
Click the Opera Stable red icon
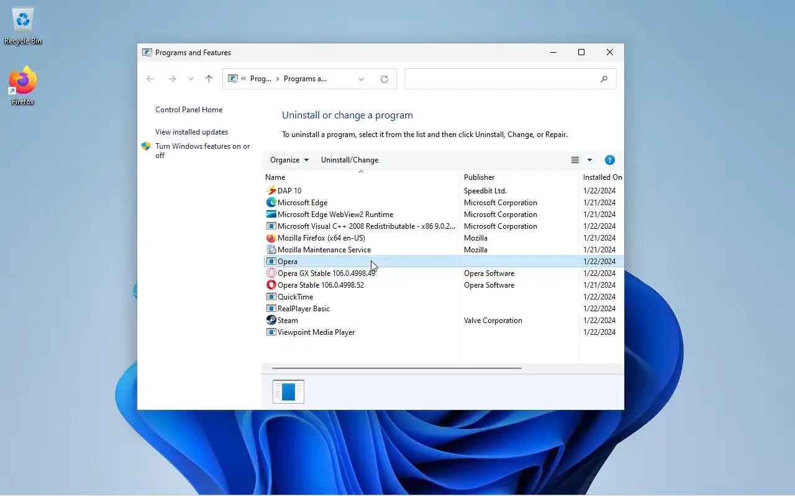pyautogui.click(x=271, y=285)
